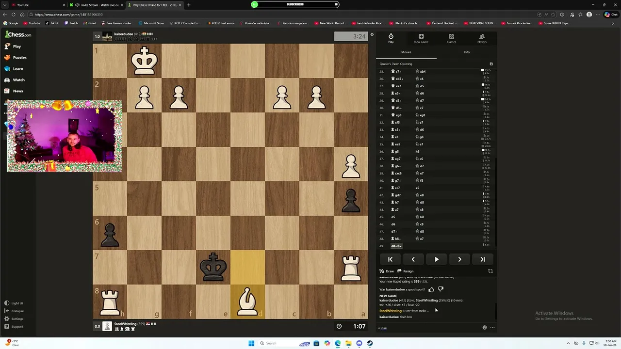Screen dimensions: 621x349
Task: Select the black pawn on h6
Action: point(110,233)
